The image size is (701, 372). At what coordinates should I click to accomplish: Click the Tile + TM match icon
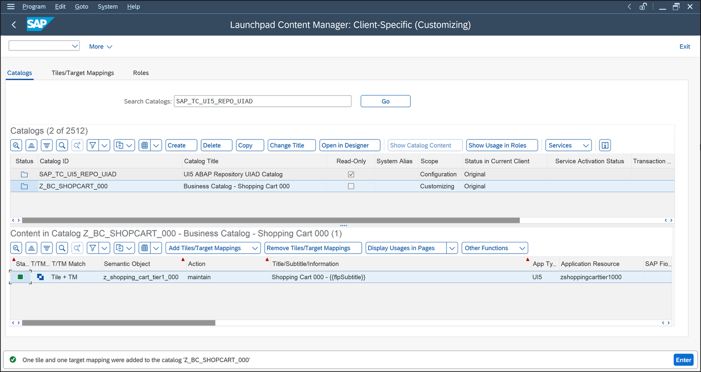[x=40, y=277]
